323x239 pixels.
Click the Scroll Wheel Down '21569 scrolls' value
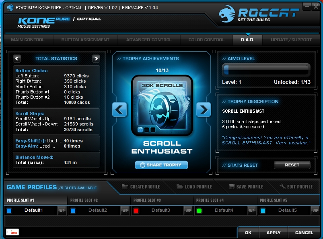(x=79, y=124)
